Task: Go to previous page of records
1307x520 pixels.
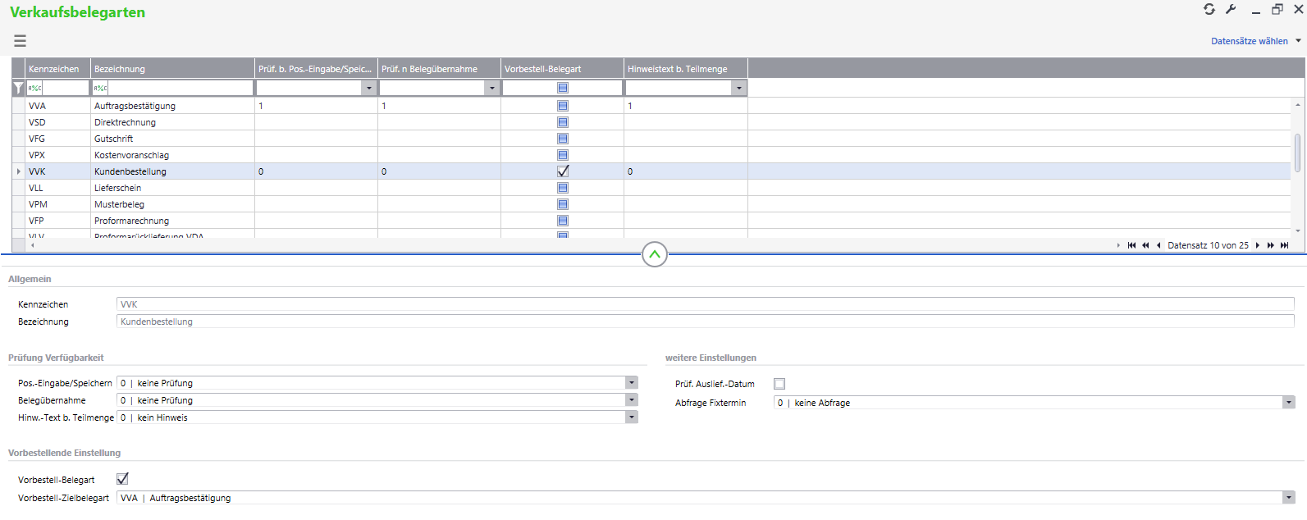Action: pos(1145,245)
